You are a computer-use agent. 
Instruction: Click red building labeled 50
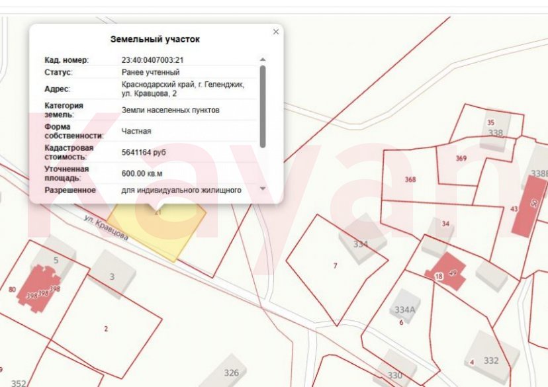coord(529,206)
